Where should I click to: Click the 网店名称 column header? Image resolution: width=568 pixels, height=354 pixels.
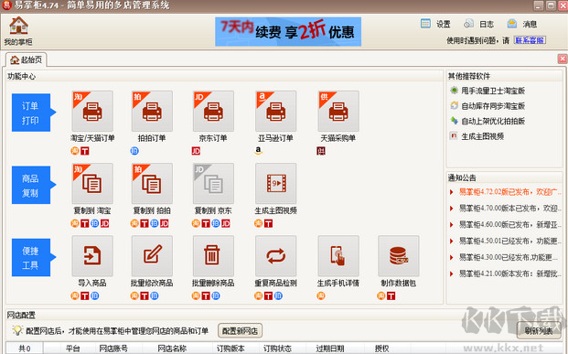[x=172, y=349]
